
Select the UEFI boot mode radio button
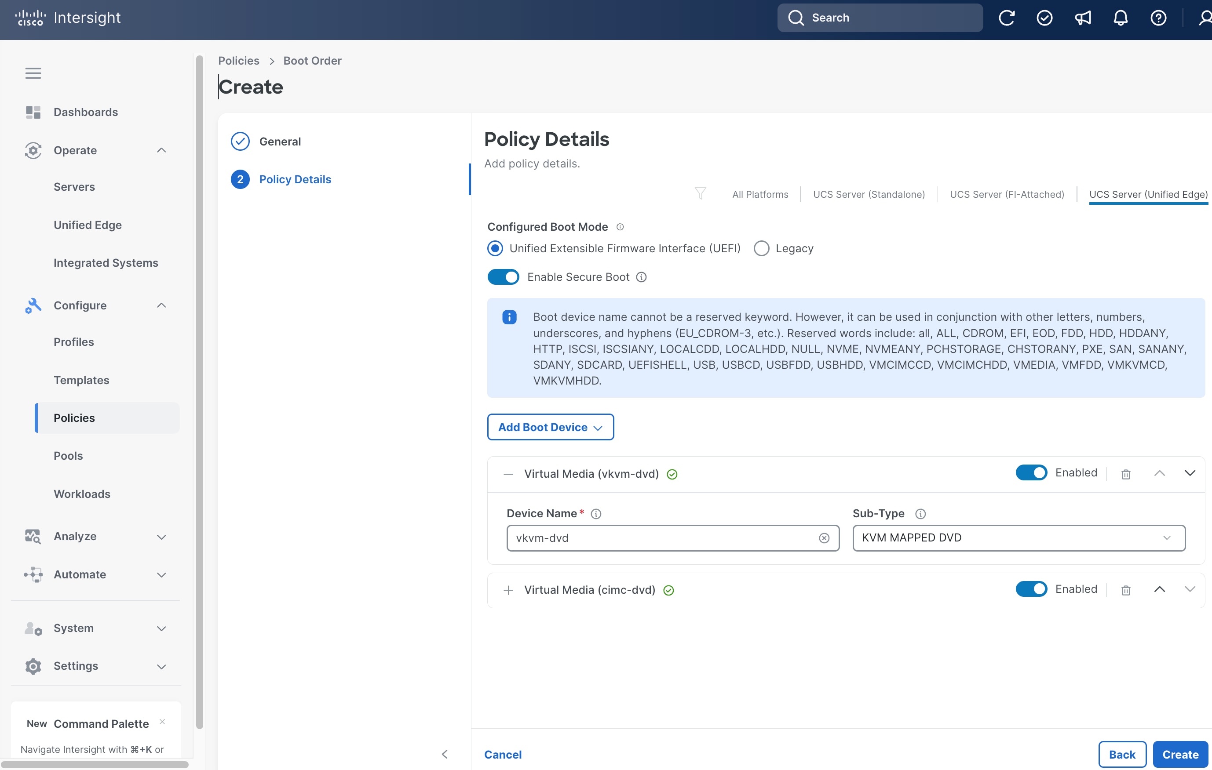click(495, 248)
